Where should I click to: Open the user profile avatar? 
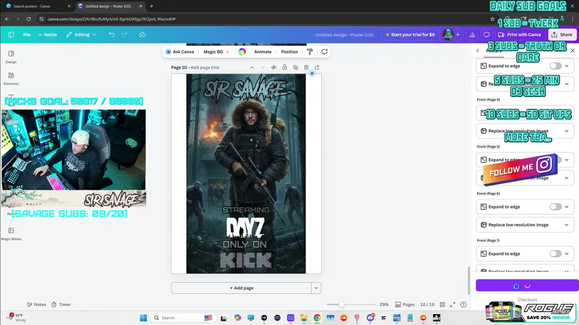pos(448,34)
